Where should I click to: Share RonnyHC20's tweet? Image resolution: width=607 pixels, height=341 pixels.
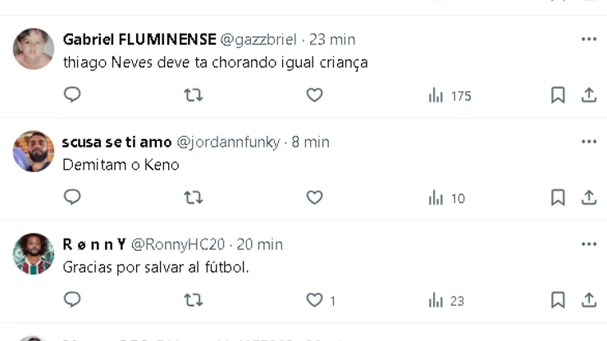(x=589, y=300)
